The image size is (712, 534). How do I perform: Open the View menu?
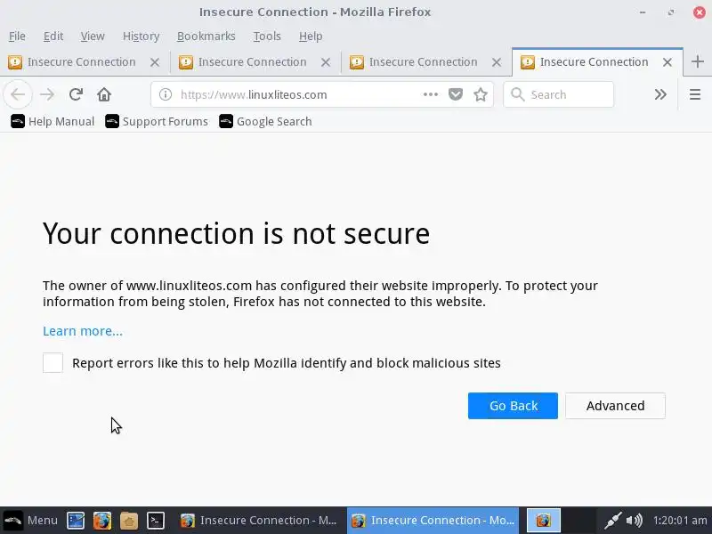click(x=93, y=36)
